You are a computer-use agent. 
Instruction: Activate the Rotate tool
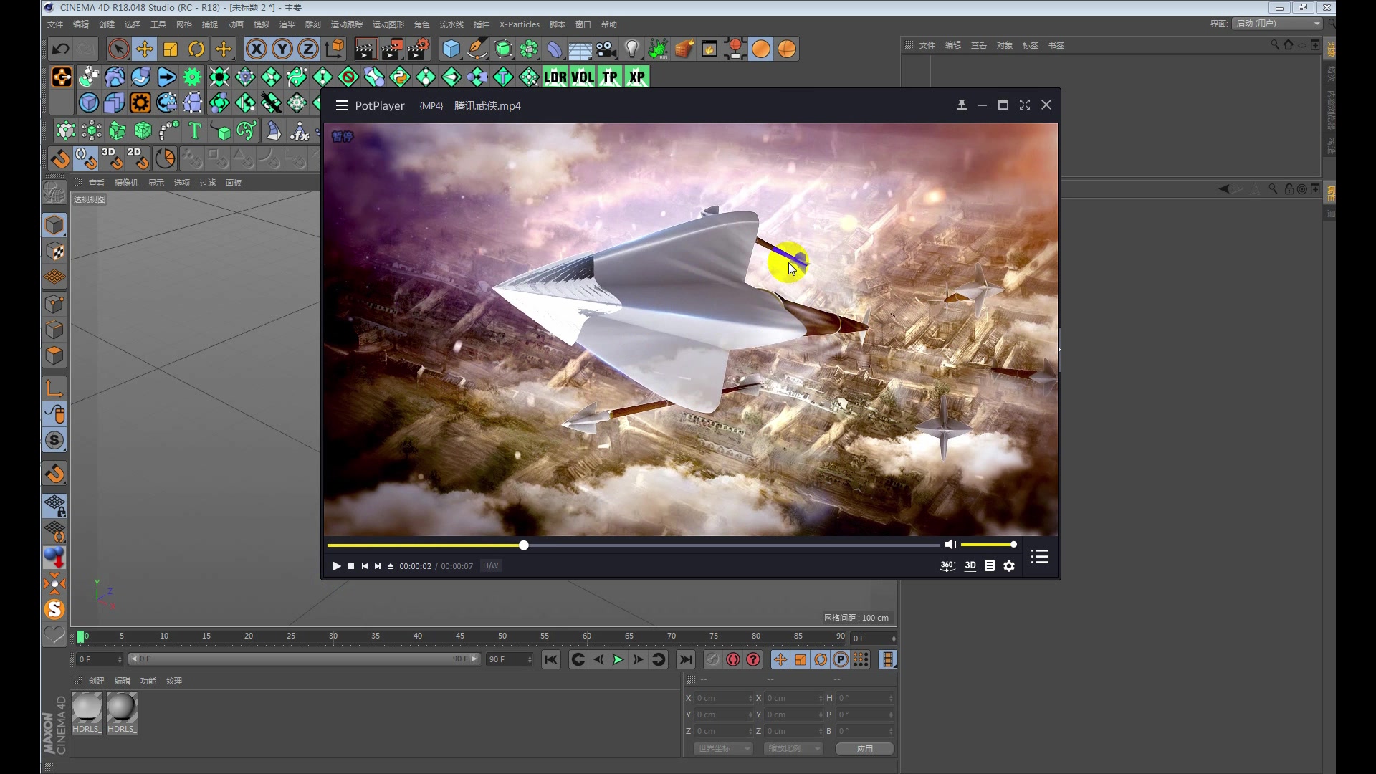pos(196,49)
